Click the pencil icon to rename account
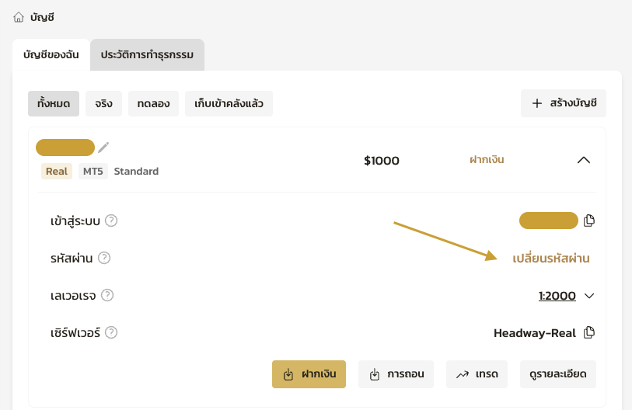 tap(103, 148)
